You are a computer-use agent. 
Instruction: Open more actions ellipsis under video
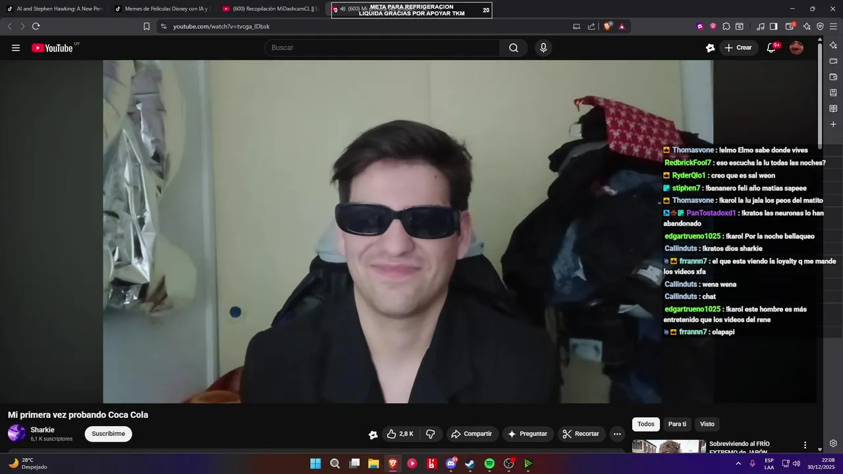617,434
